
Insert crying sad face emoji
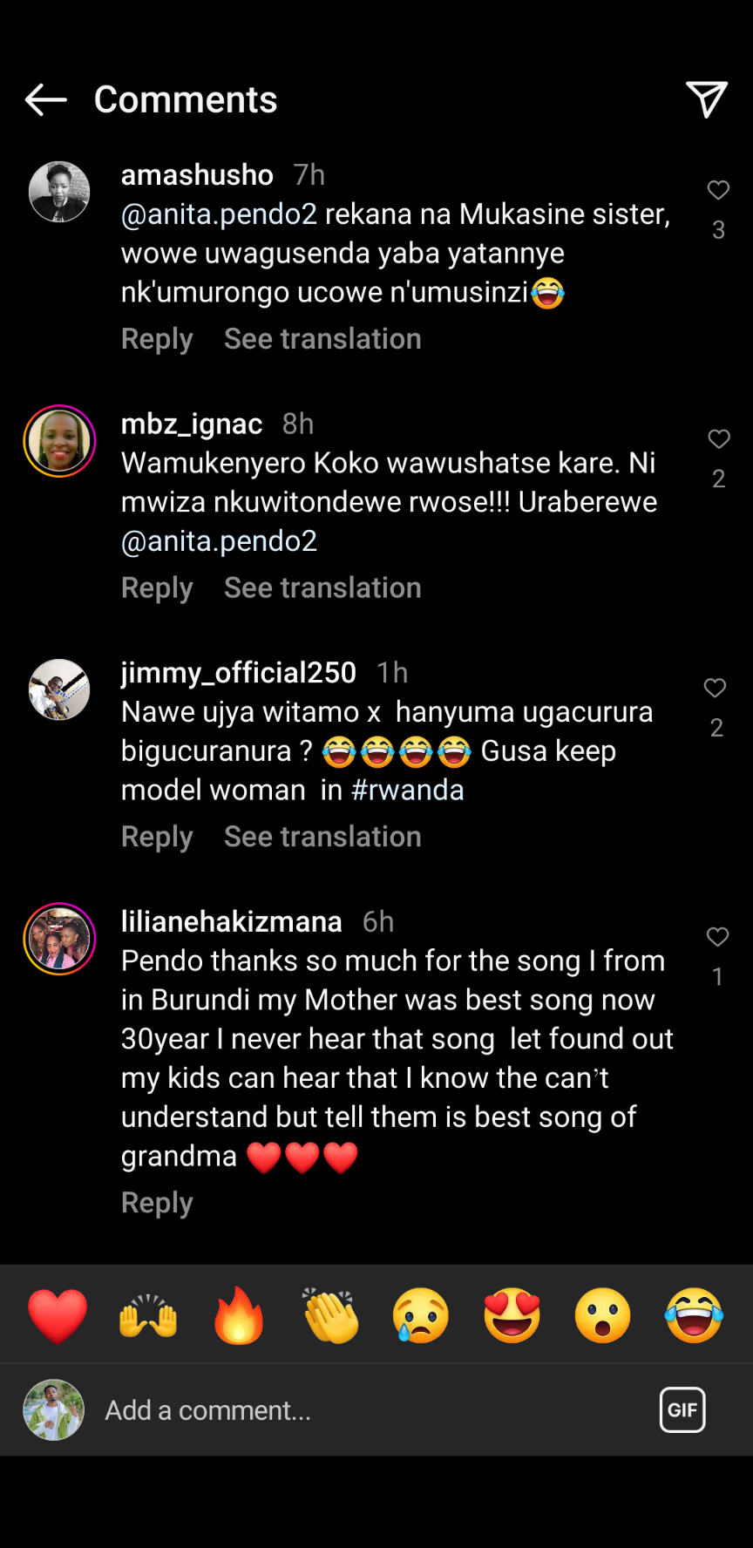[421, 1315]
